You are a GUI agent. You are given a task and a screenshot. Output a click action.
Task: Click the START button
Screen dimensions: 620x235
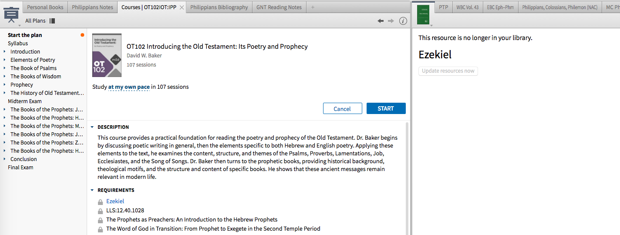[386, 108]
